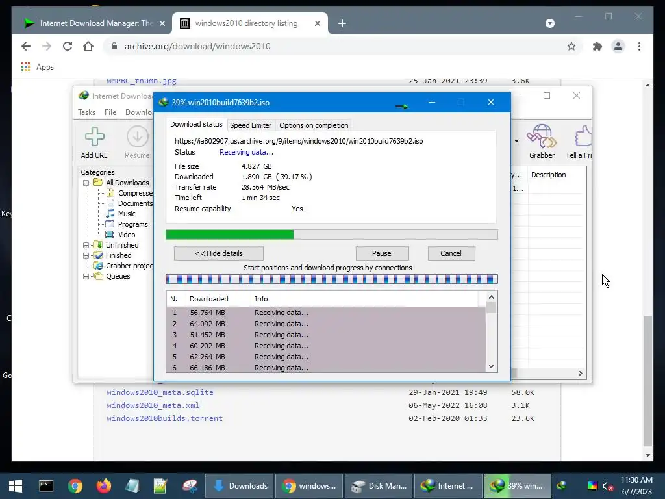
Task: Go to Chrome home page icon
Action: pyautogui.click(x=88, y=46)
